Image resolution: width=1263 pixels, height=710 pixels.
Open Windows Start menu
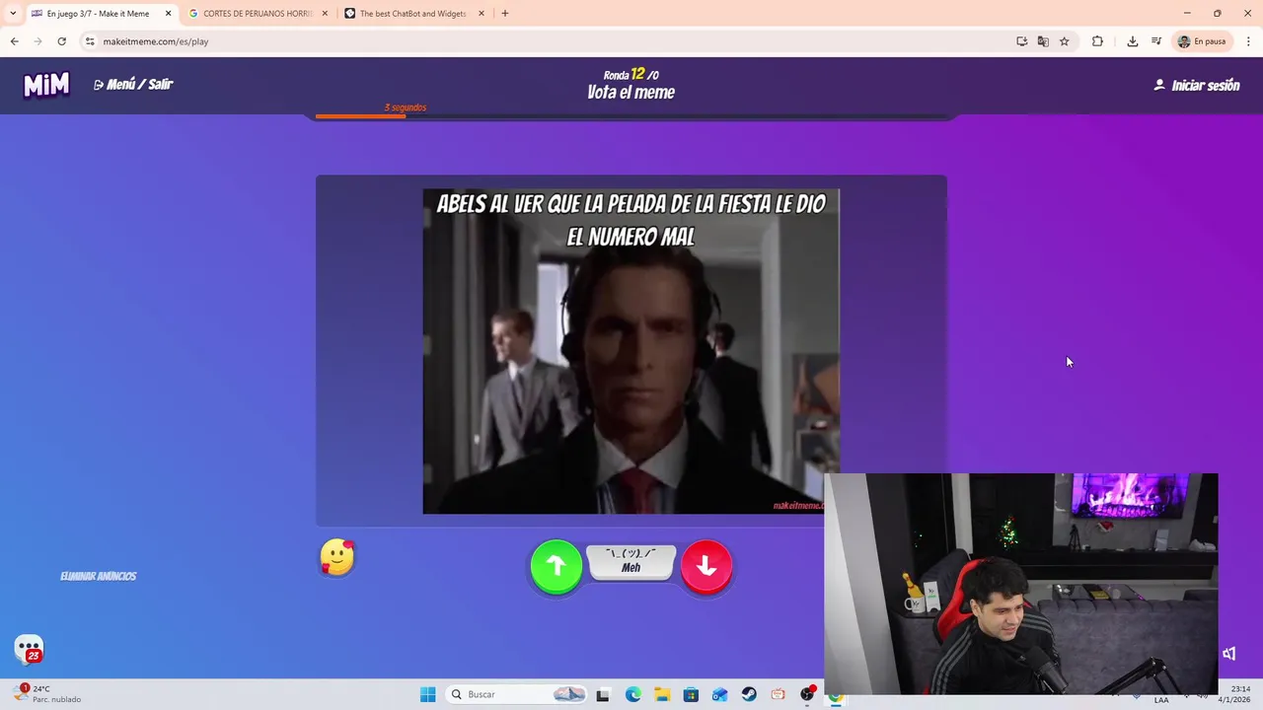[428, 694]
